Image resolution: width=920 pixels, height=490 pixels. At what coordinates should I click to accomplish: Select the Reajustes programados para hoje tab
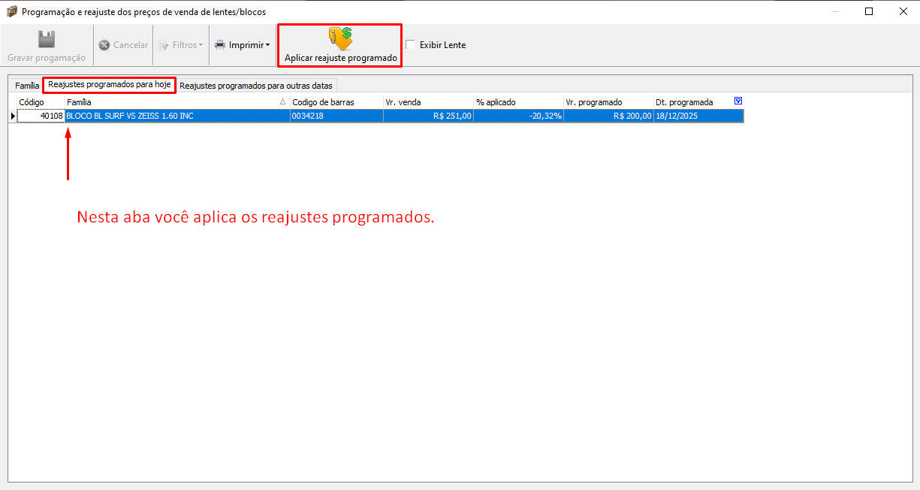pos(109,85)
